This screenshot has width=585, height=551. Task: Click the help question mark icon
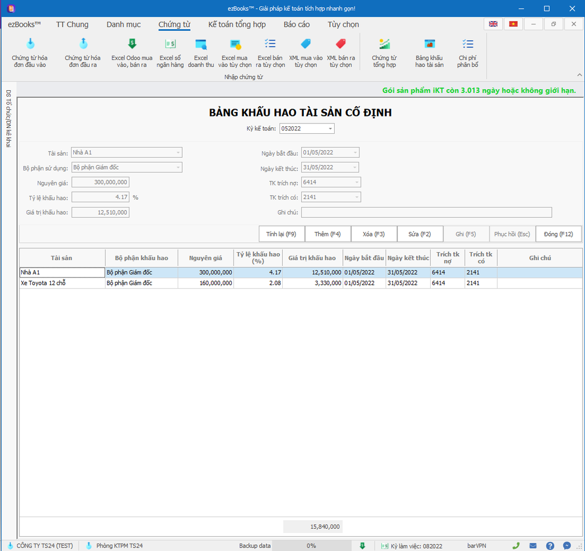pyautogui.click(x=550, y=546)
